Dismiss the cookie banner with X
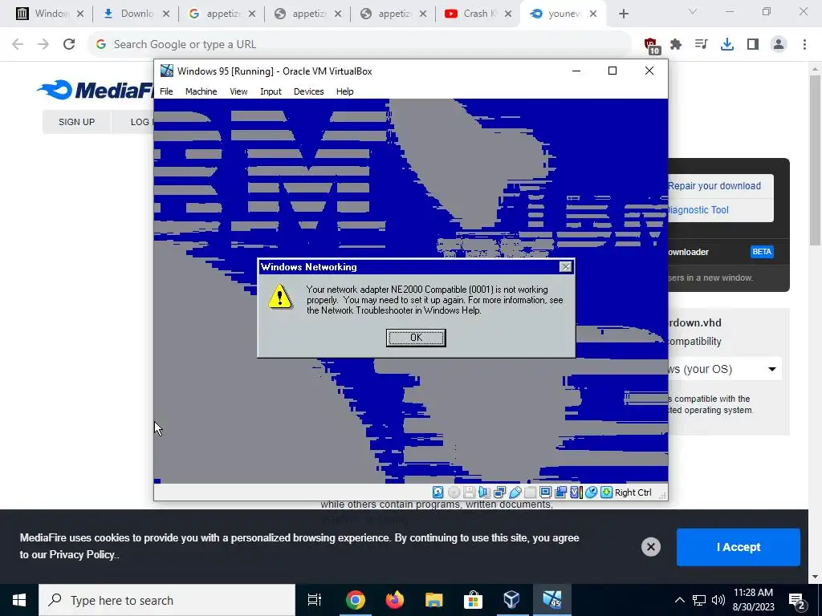This screenshot has height=616, width=822. pos(650,547)
